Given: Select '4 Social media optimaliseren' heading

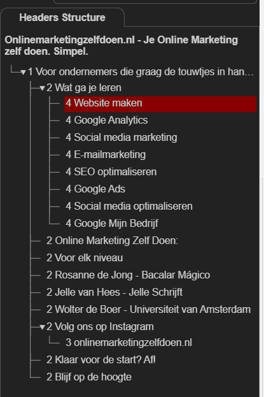Looking at the screenshot, I should (129, 206).
